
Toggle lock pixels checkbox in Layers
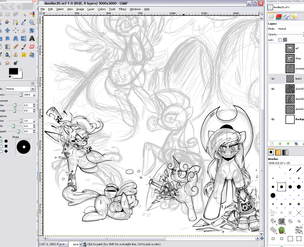280,40
